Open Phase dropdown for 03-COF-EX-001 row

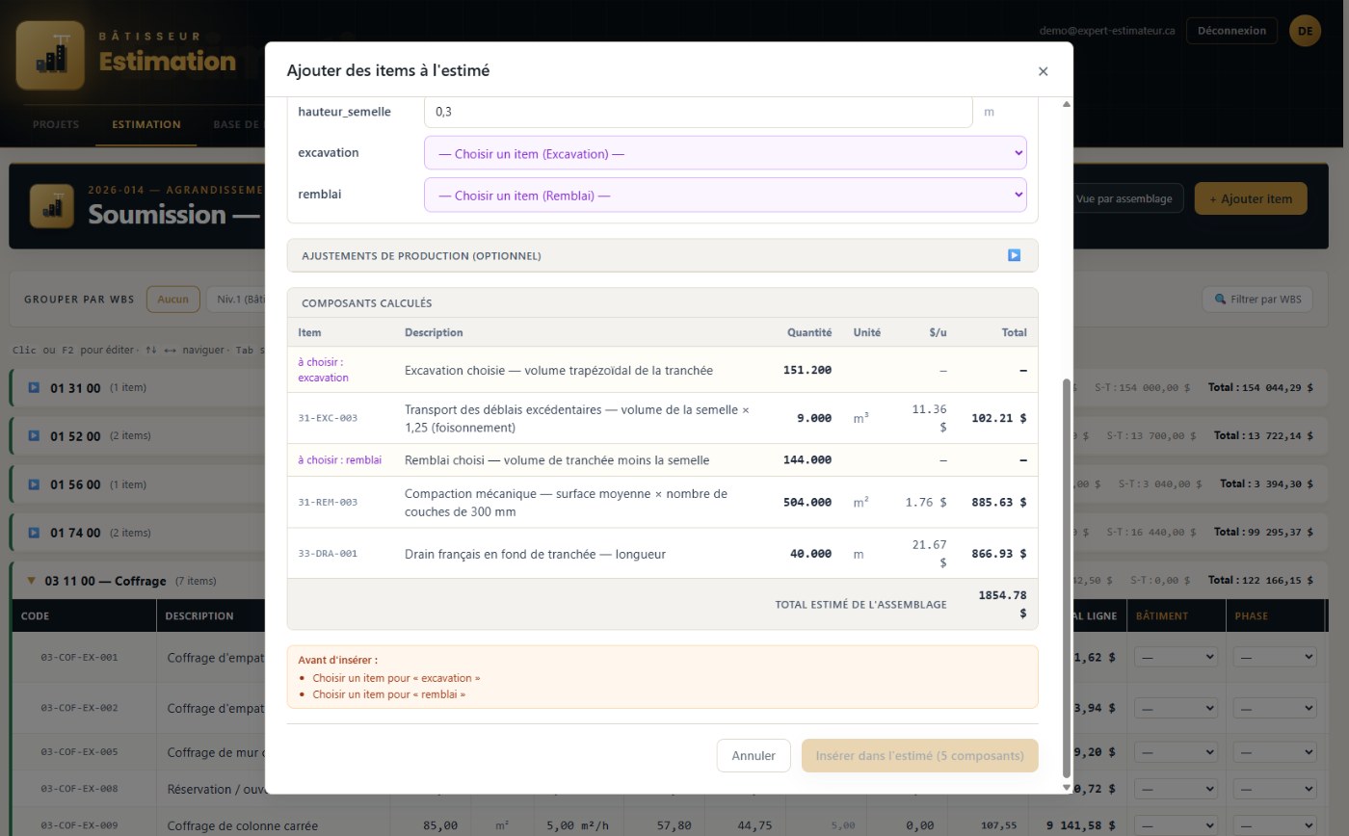tap(1274, 657)
